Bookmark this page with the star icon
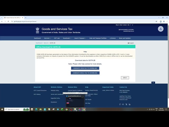Screen dimensions: 169x127 (156, 21)
